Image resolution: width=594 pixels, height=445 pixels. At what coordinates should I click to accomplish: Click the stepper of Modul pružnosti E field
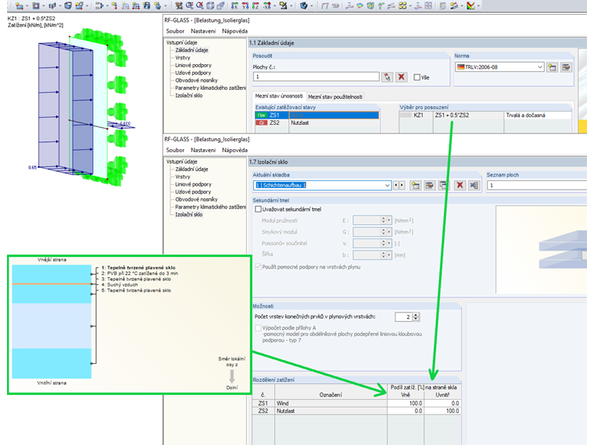(x=384, y=220)
